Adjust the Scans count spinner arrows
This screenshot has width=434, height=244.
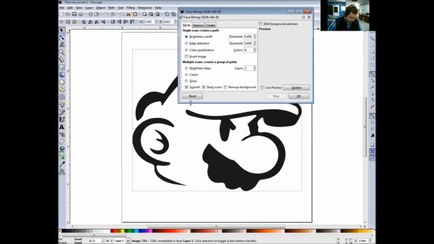click(x=255, y=68)
